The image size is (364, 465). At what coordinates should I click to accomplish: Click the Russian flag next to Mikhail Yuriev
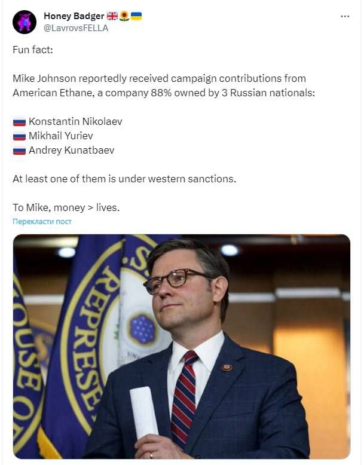coord(19,136)
